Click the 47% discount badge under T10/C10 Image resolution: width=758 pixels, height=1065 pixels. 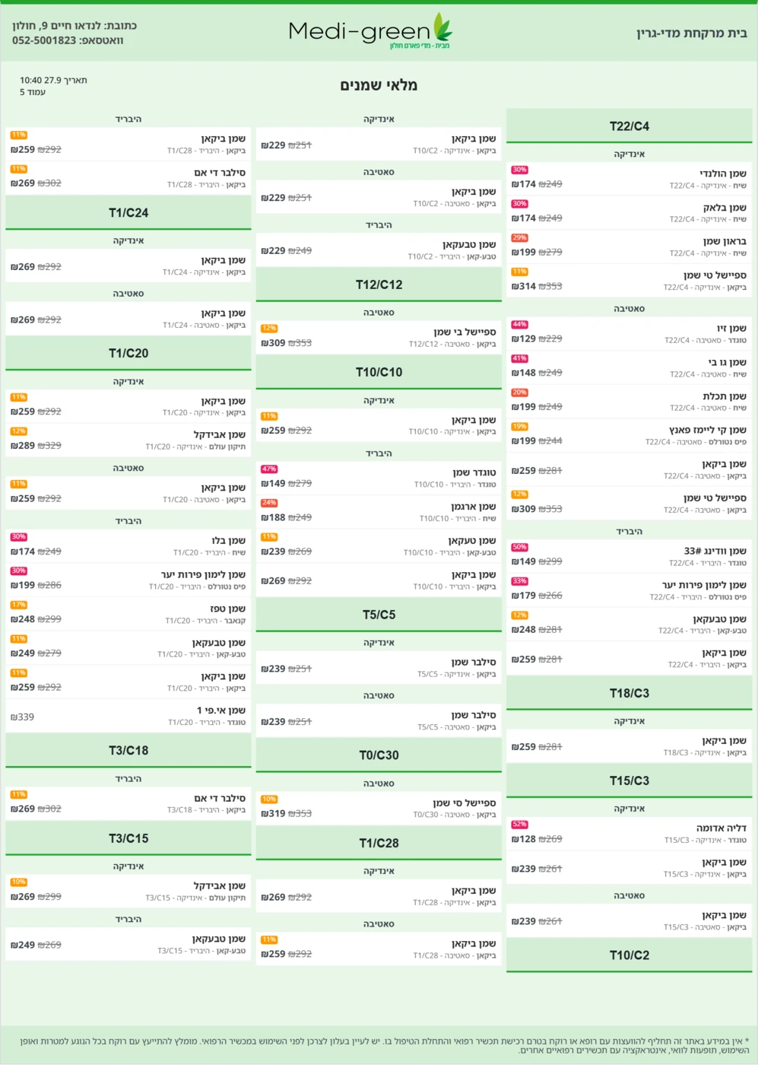pyautogui.click(x=269, y=469)
